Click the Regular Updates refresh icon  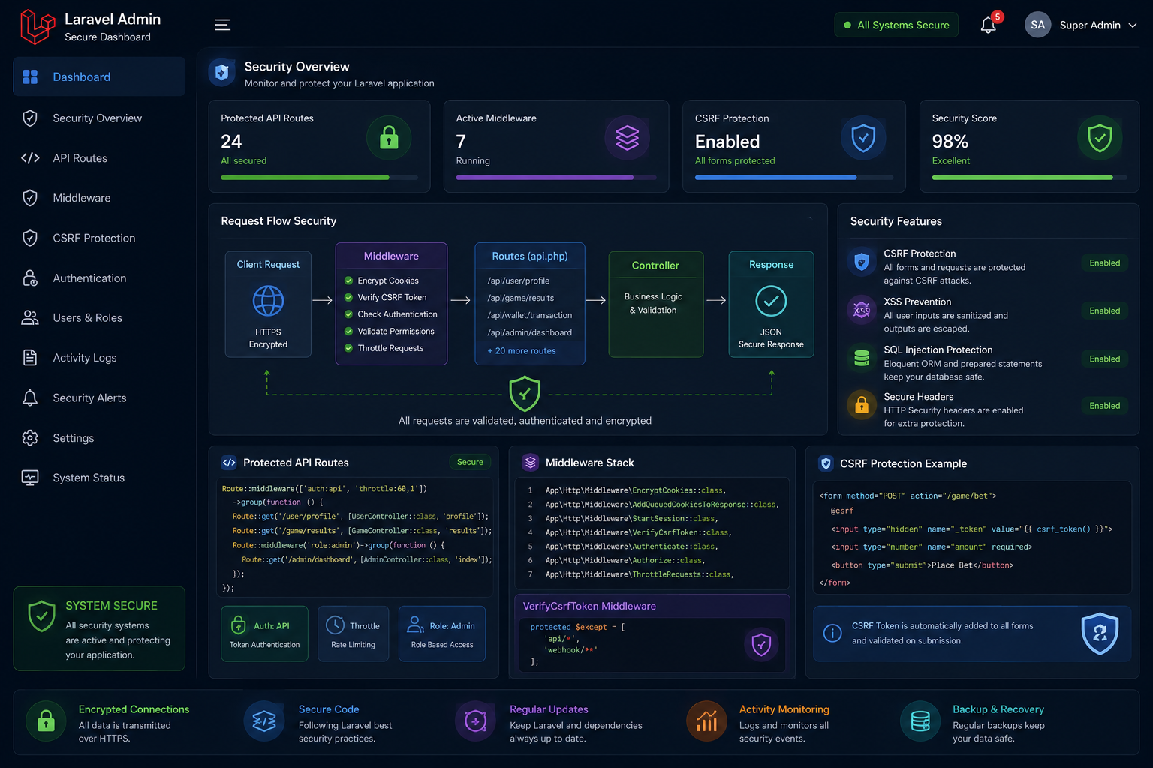click(476, 721)
